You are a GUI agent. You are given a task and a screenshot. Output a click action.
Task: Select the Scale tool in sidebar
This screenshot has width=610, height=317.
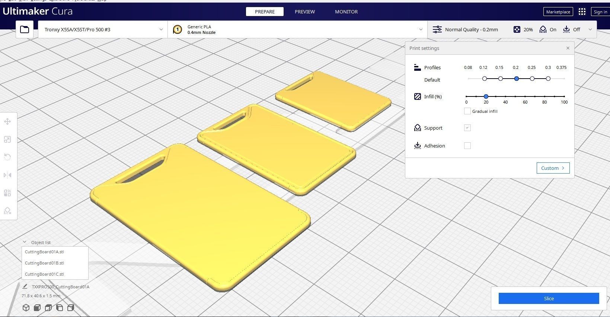pos(7,139)
